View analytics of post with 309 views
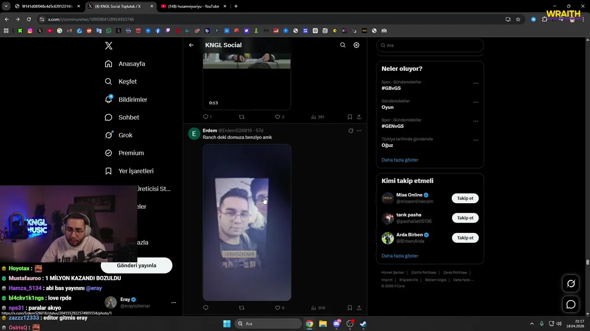Image resolution: width=590 pixels, height=331 pixels. 318,308
